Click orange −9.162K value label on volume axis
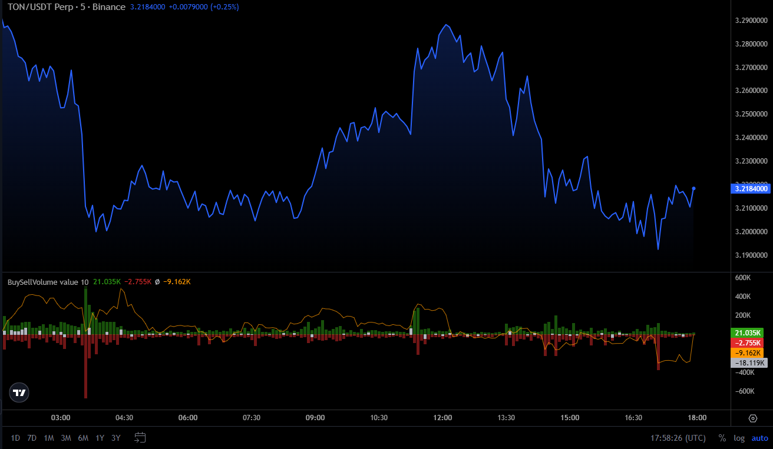The image size is (773, 449). (747, 352)
